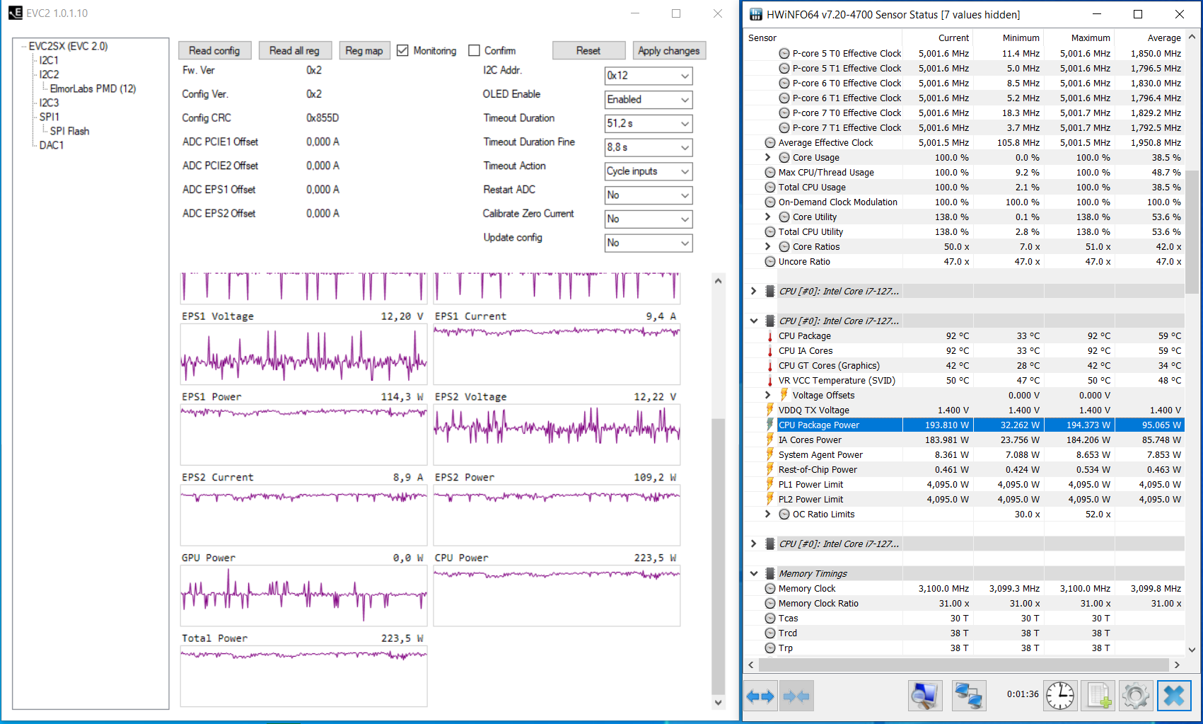
Task: Expand the Core Utility sensor row
Action: [768, 217]
